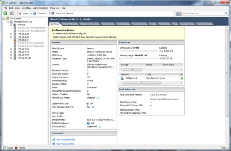Open the Plug-ins menu
Image resolution: width=231 pixels, height=151 pixels.
pos(54,8)
